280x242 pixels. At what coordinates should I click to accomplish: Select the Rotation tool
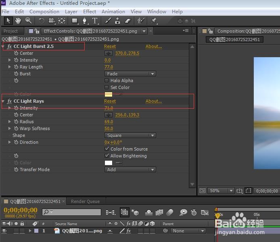[42, 21]
